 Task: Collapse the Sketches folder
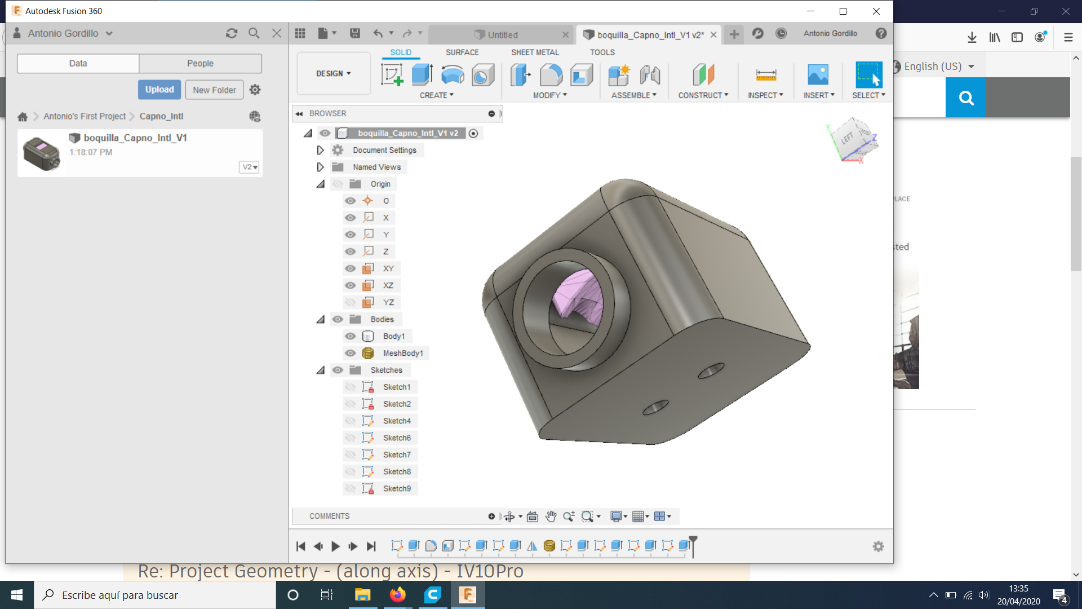click(x=320, y=370)
